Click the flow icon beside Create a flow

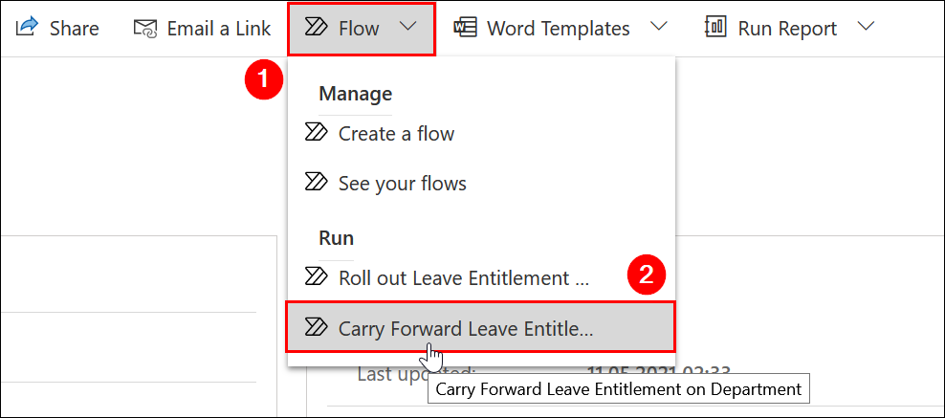tap(316, 133)
